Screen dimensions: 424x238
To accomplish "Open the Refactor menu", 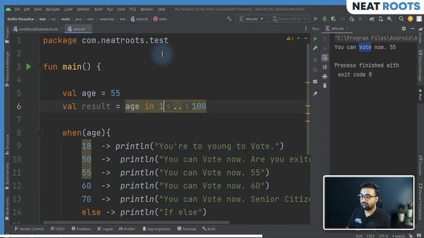I will click(83, 9).
